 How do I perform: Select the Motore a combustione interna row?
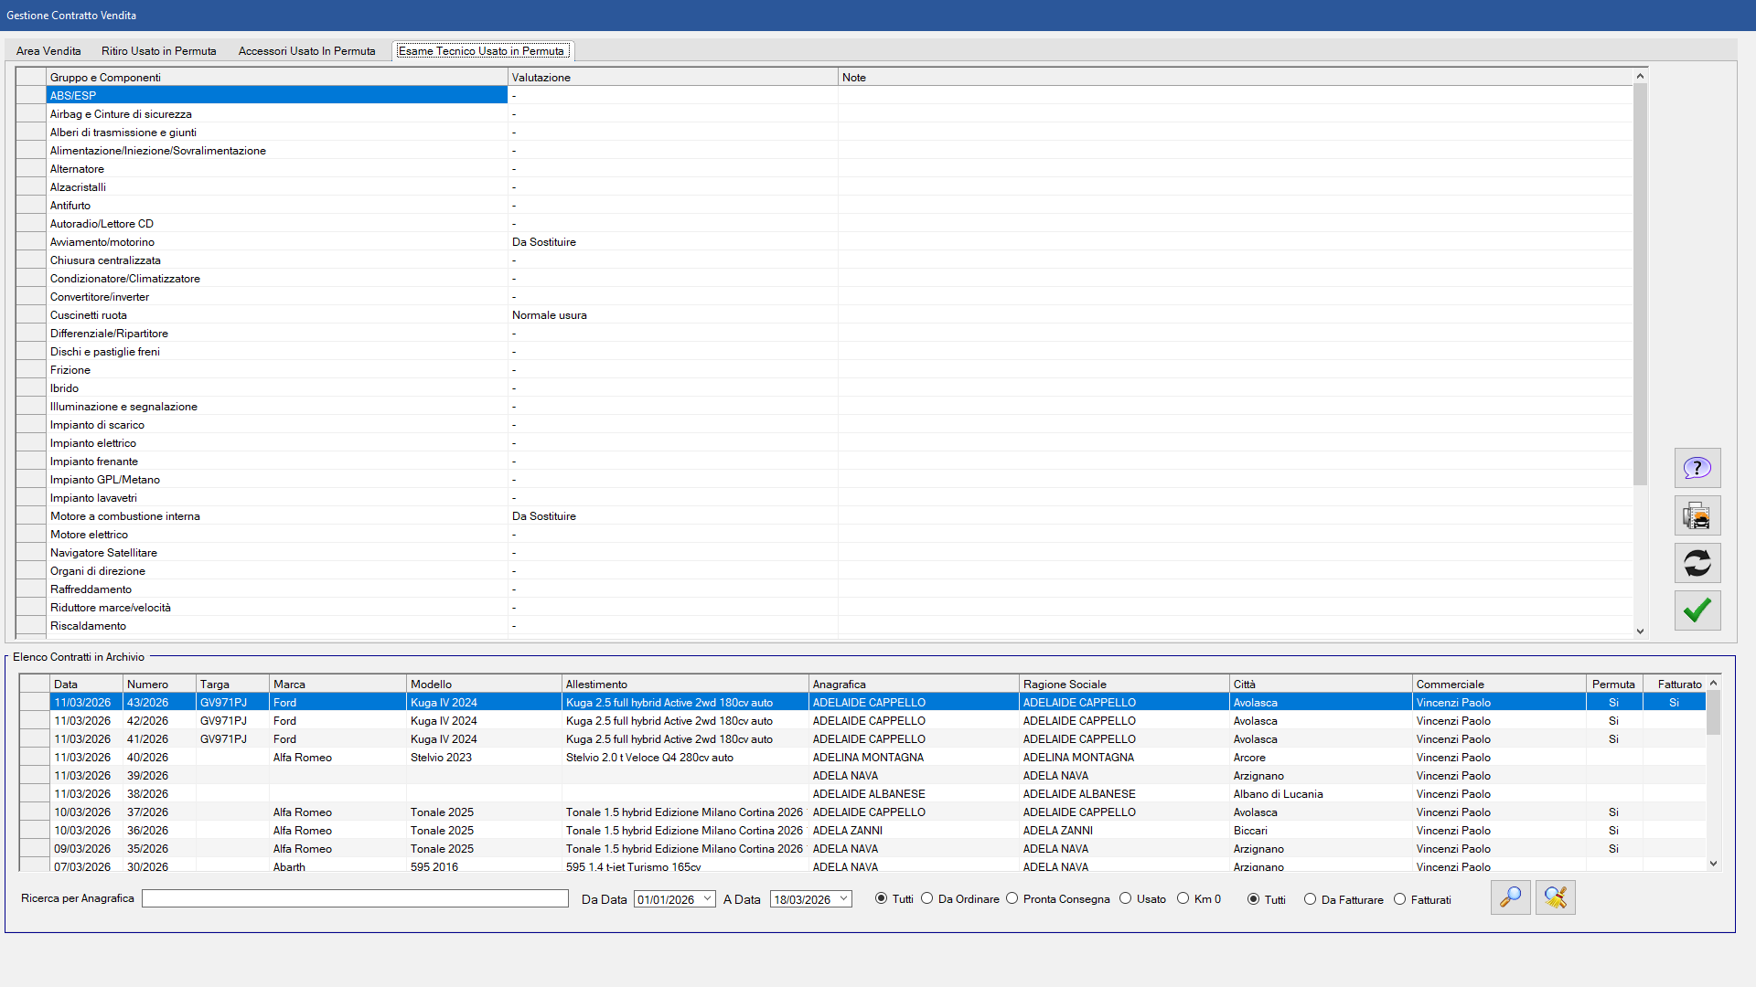125,516
